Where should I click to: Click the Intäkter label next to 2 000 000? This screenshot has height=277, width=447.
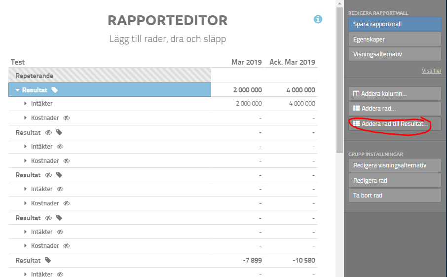(x=41, y=104)
